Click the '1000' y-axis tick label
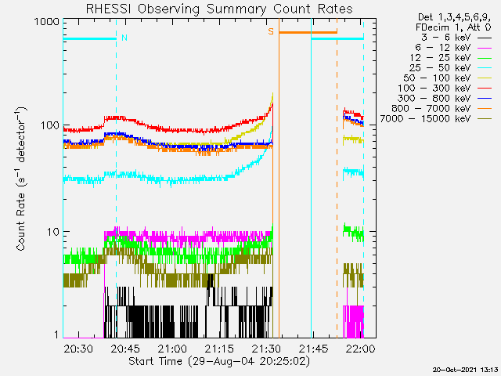The height and width of the screenshot is (376, 501). pos(47,22)
